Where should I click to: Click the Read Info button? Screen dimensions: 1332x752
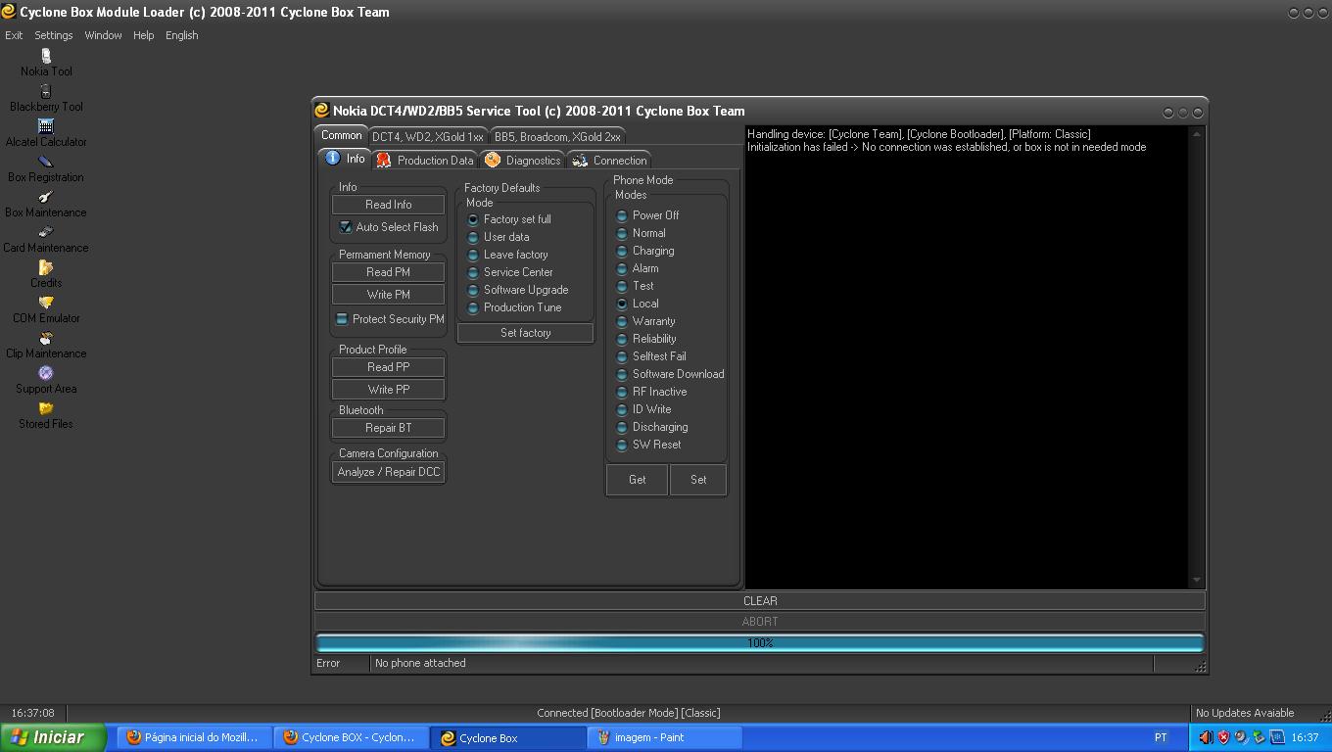388,205
